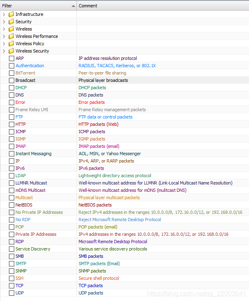
Task: Check the HTTP filter box
Action: 11,124
